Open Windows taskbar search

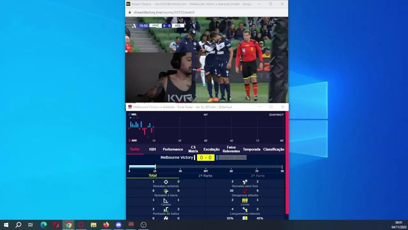click(18, 225)
